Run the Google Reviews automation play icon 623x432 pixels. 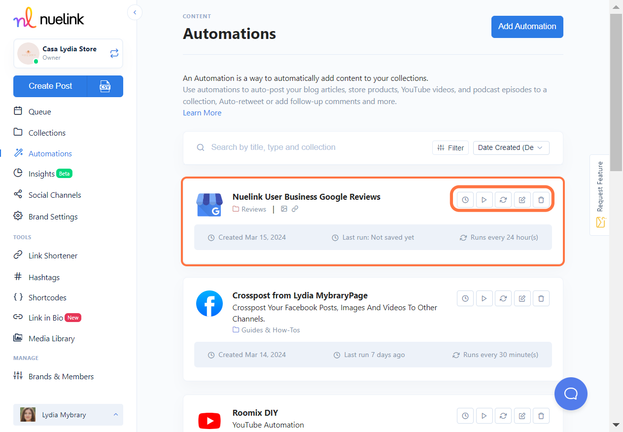coord(485,200)
